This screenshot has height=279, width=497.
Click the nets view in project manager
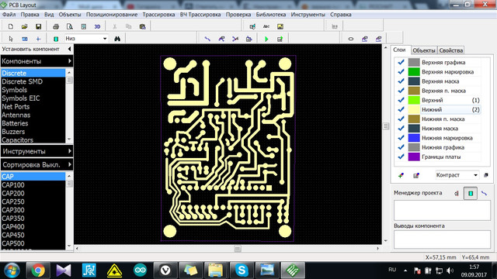(485, 193)
